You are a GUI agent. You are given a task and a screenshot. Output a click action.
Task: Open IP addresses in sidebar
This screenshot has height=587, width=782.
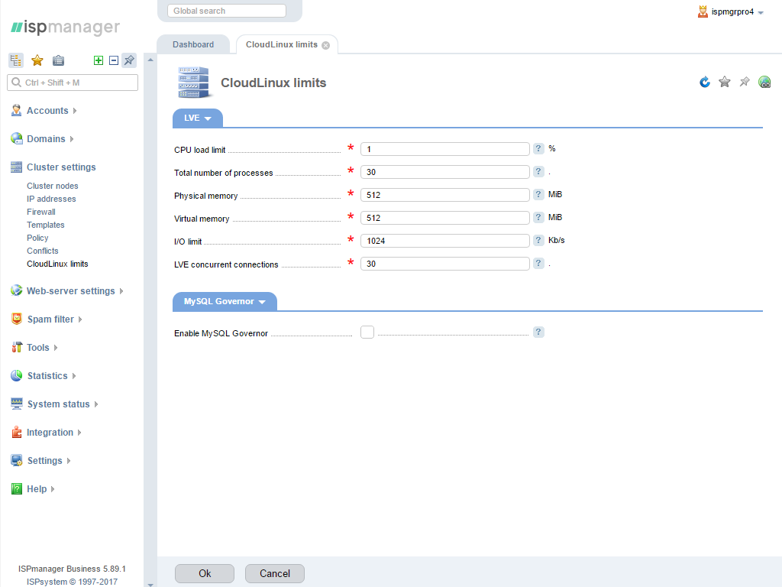click(51, 199)
